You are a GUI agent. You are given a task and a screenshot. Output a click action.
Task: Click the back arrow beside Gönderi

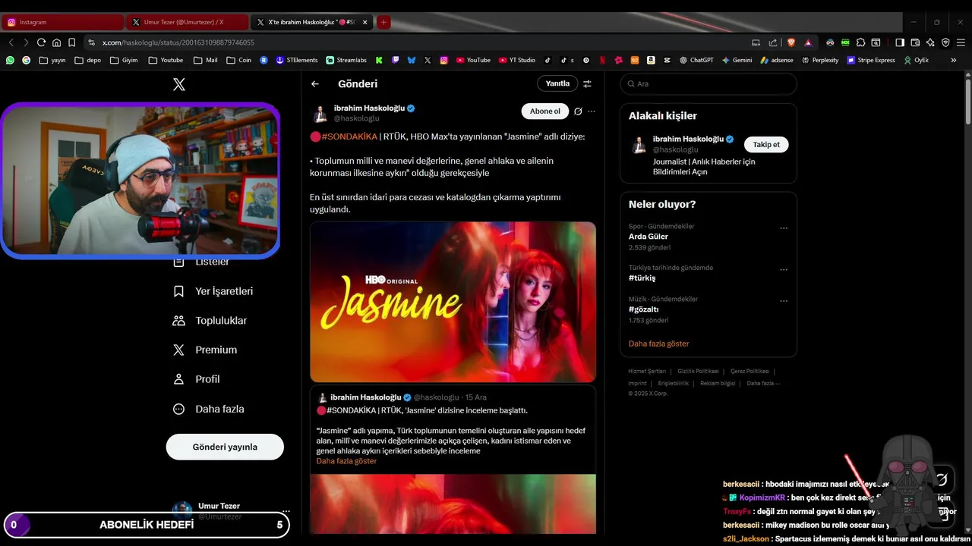coord(315,84)
